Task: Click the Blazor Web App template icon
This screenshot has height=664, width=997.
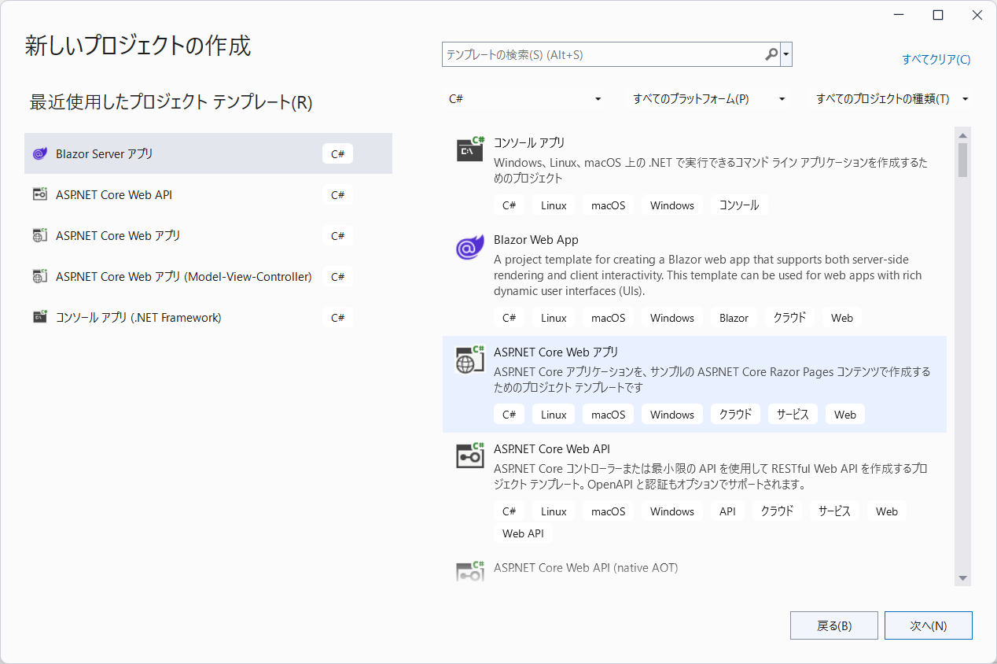Action: pyautogui.click(x=470, y=247)
